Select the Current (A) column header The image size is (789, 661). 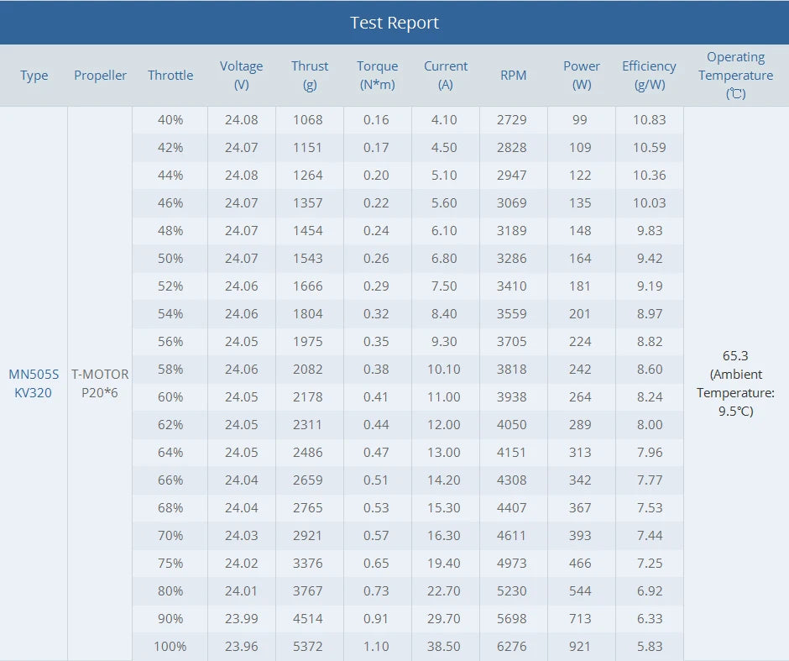pos(446,76)
